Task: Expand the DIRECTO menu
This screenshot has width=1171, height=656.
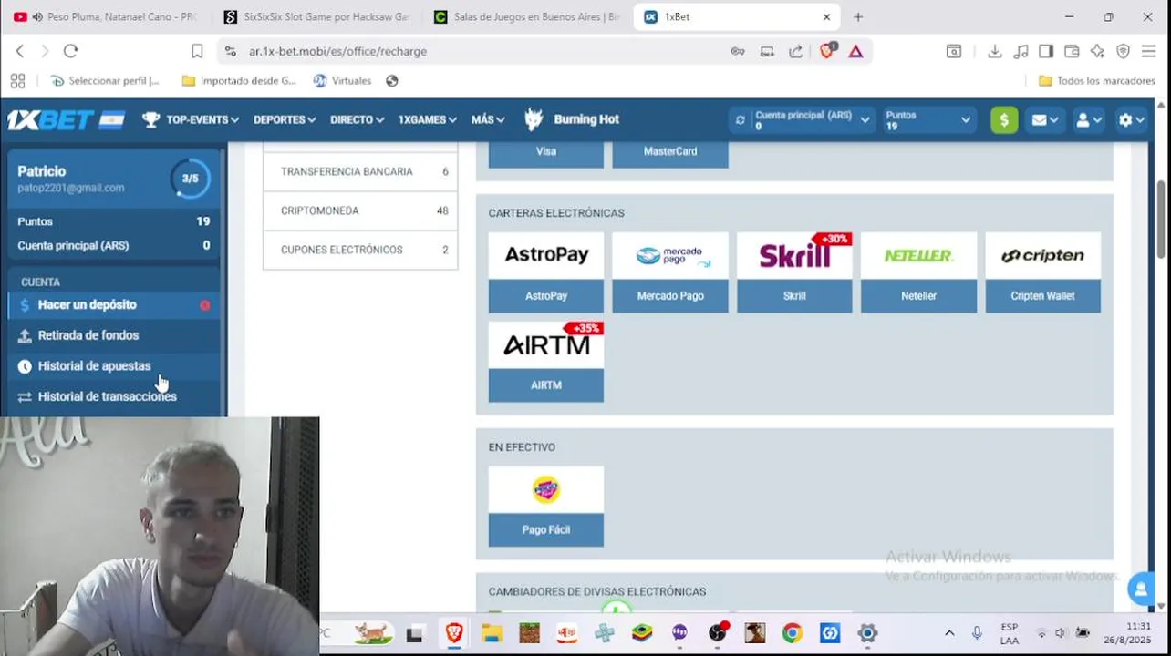Action: (357, 119)
